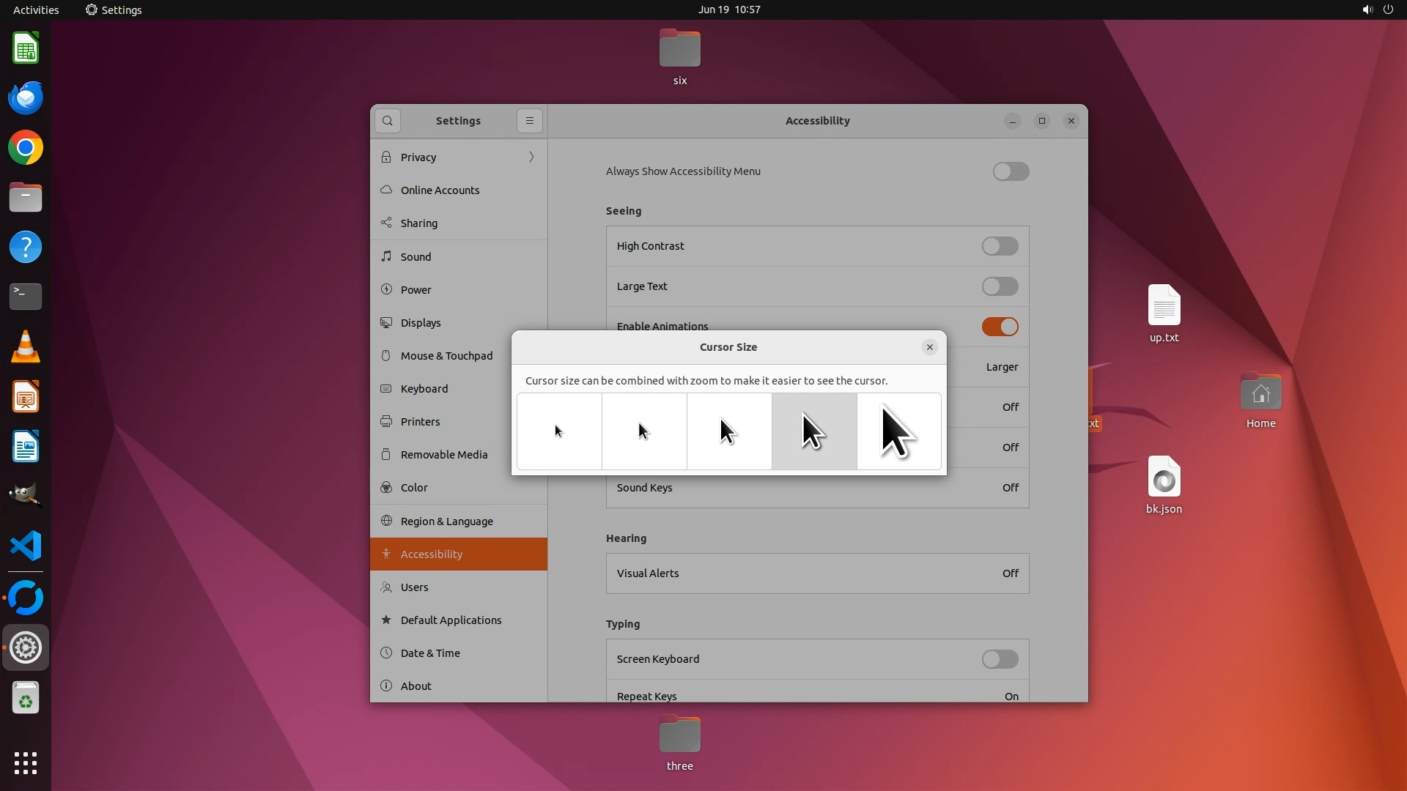The width and height of the screenshot is (1407, 791).
Task: Turn on Large Text toggle
Action: tap(1000, 286)
